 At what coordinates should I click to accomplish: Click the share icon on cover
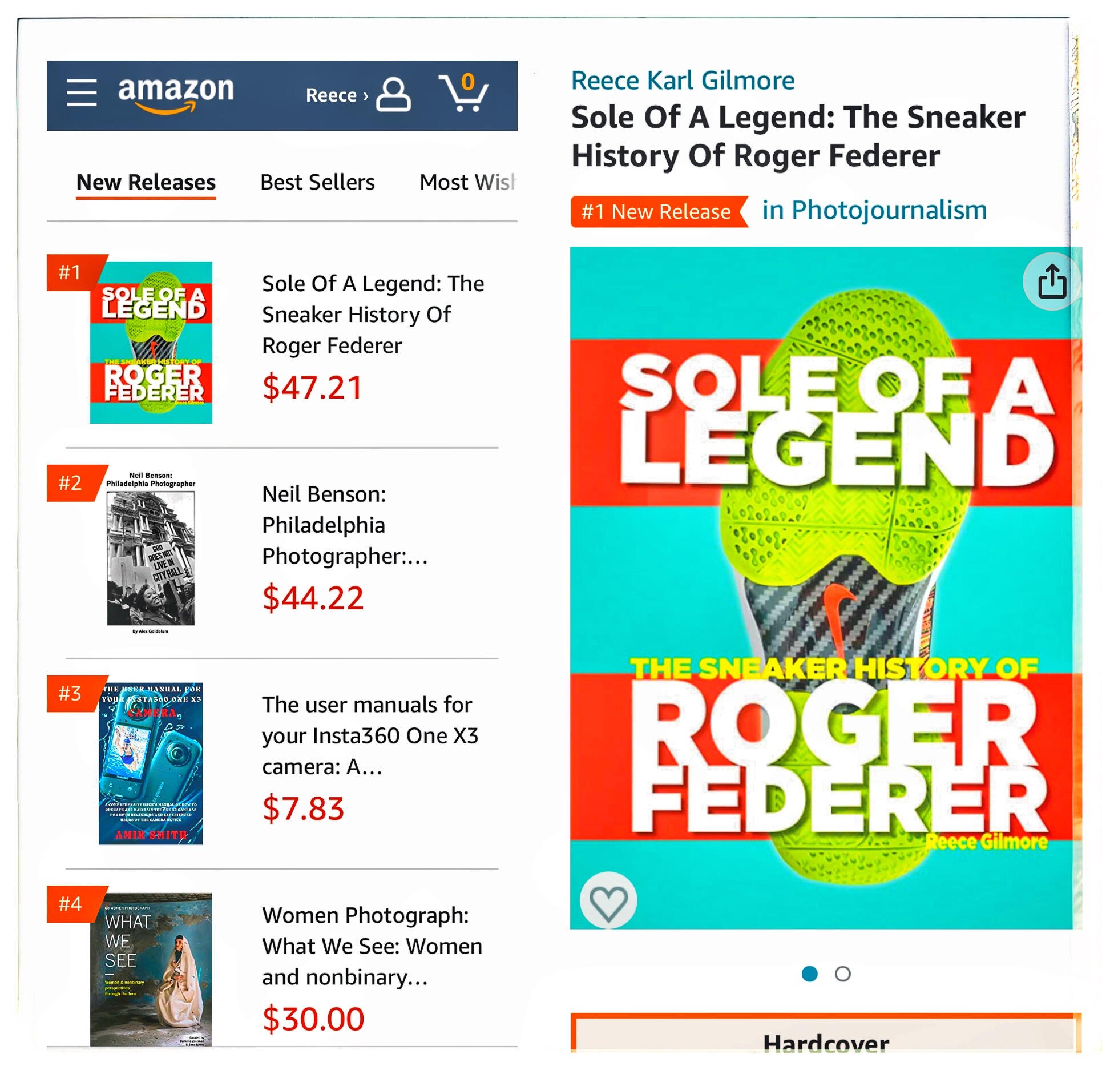tap(1051, 281)
